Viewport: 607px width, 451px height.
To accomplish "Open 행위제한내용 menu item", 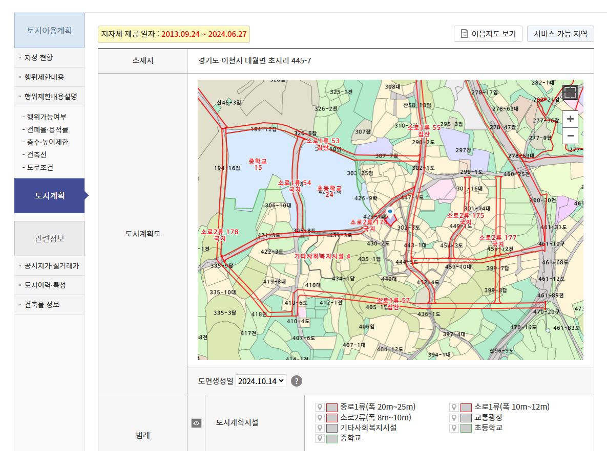I will 44,77.
